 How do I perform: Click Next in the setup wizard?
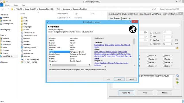(119, 79)
